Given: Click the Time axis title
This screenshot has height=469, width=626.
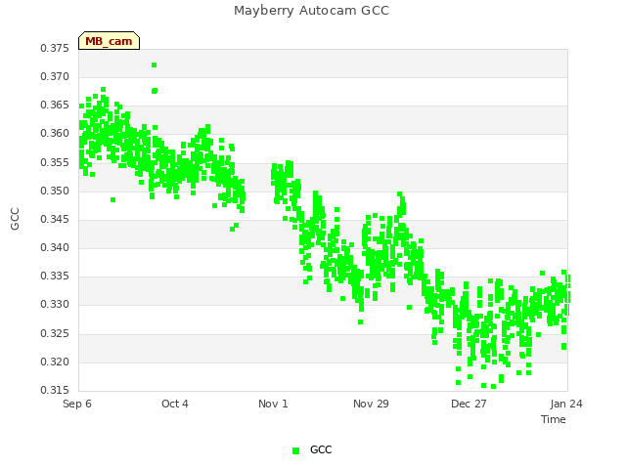Looking at the screenshot, I should (x=554, y=419).
